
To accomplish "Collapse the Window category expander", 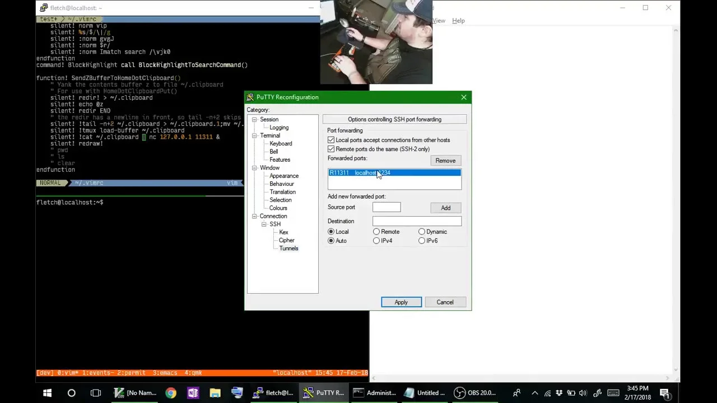I will click(254, 168).
